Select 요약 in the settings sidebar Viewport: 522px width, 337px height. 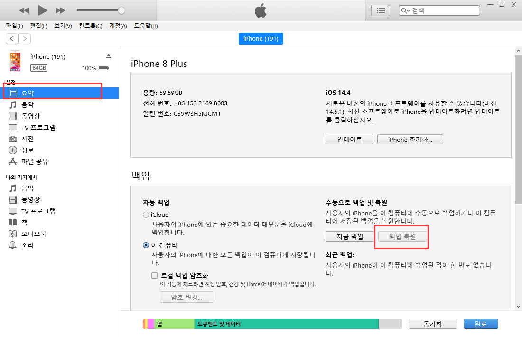59,93
